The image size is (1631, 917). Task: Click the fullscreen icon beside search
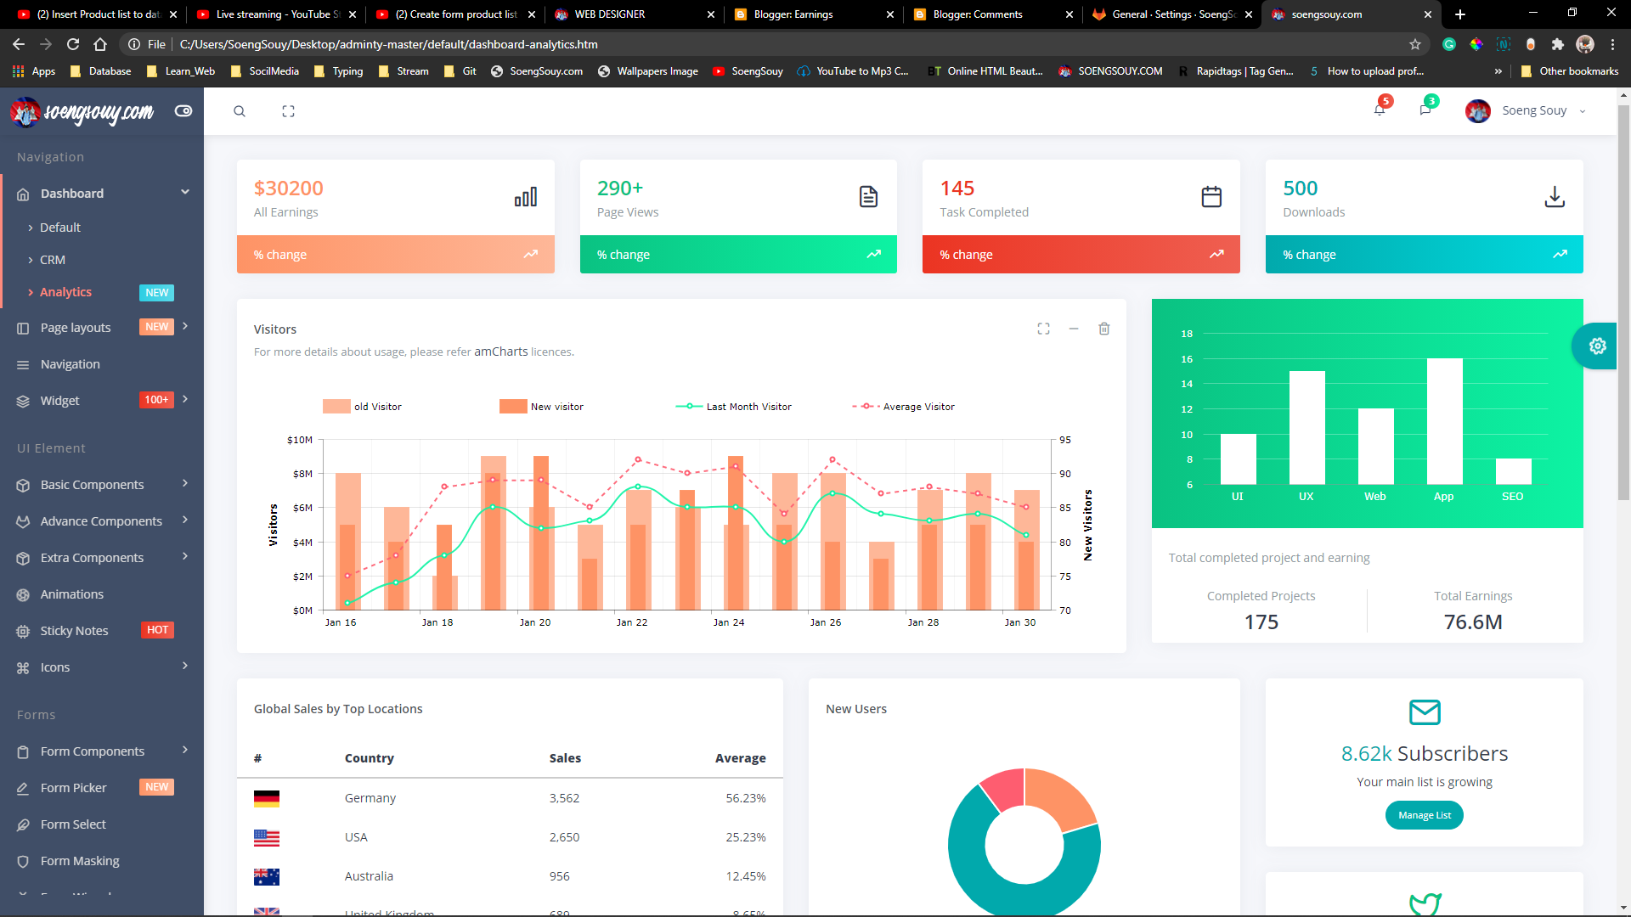coord(288,111)
